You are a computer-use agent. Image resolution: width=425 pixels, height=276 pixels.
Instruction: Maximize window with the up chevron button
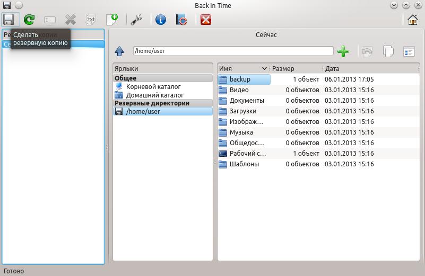coord(406,5)
